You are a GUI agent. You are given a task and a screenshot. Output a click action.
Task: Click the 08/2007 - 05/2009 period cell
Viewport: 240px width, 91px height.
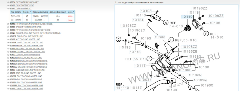tap(40, 16)
